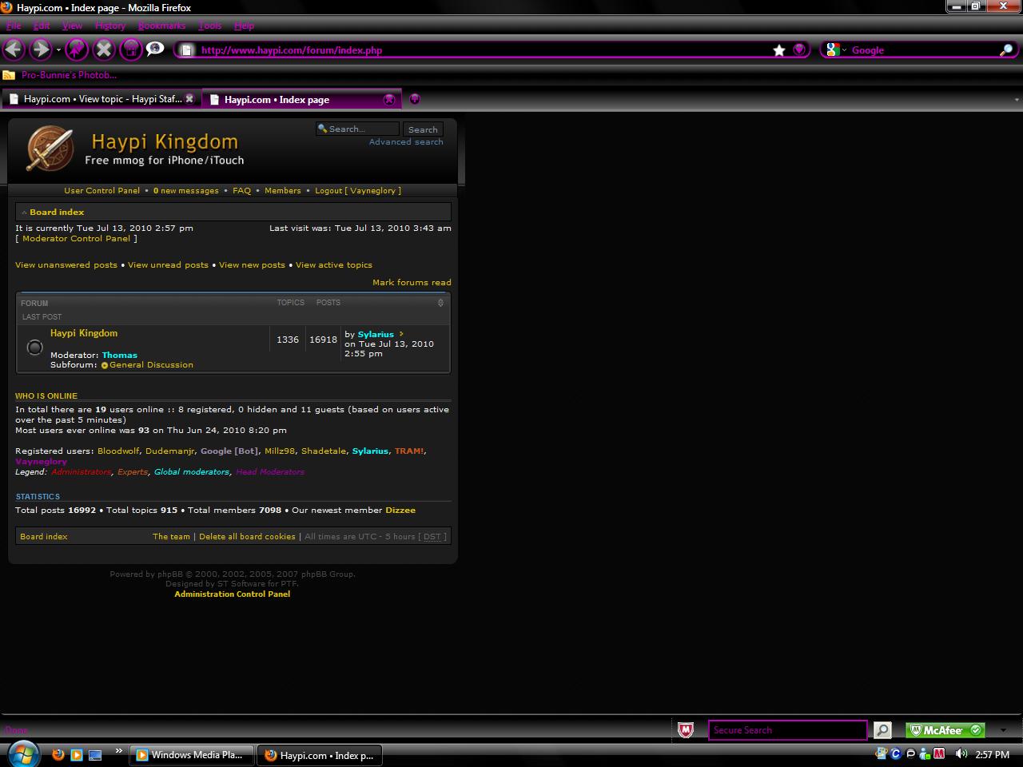The image size is (1023, 767).
Task: Click the McAfee Secure Search magnifier button
Action: (x=882, y=730)
